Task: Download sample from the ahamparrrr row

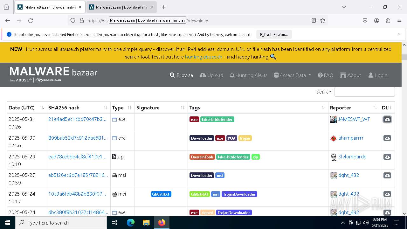Action: tap(387, 138)
